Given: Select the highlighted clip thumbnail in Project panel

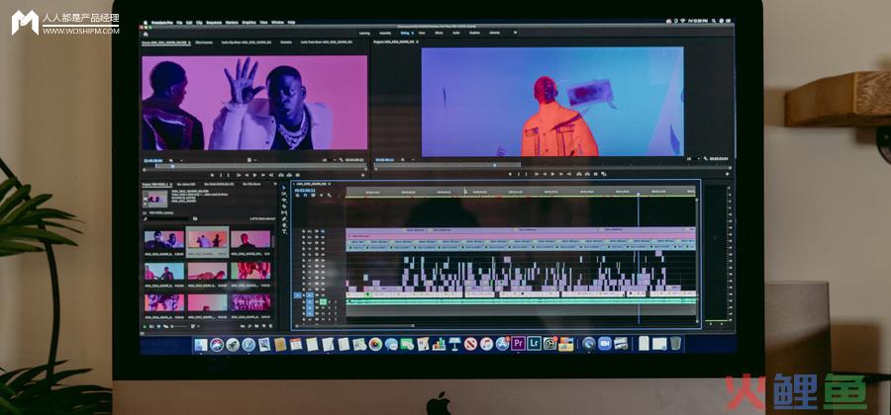Looking at the screenshot, I should click(208, 241).
